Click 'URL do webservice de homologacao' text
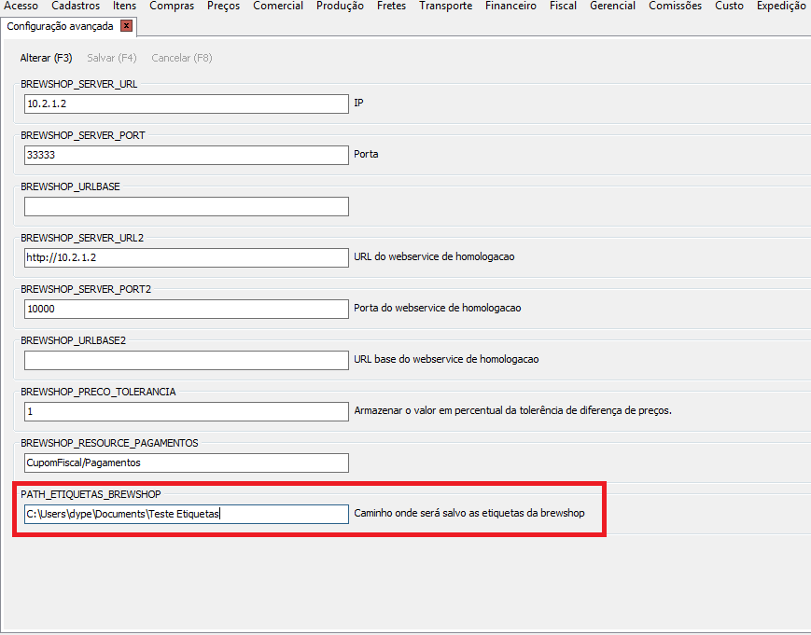Image resolution: width=811 pixels, height=635 pixels. tap(434, 256)
